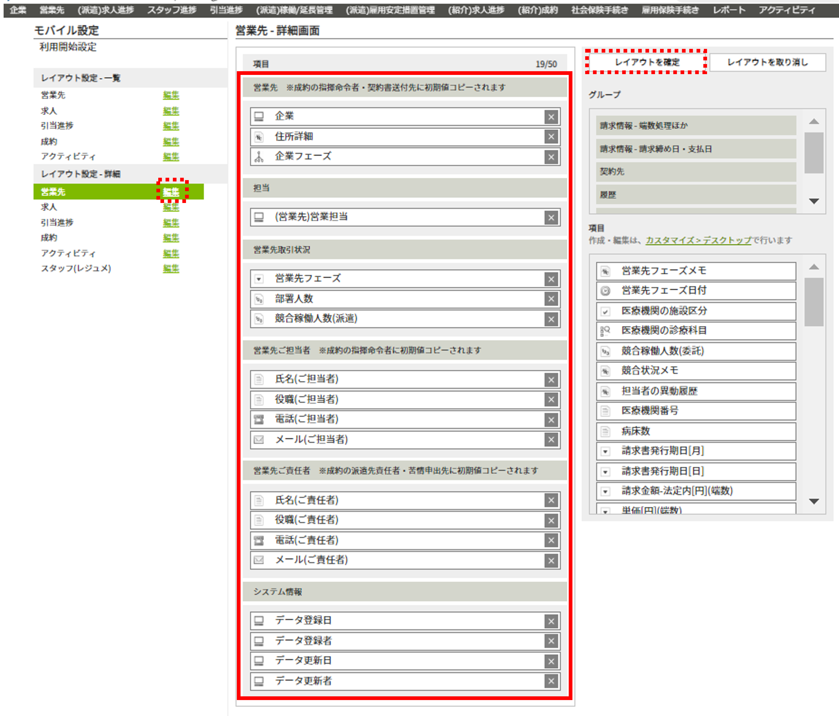Click the 項目 list scrollbar thumb
Image resolution: width=839 pixels, height=716 pixels.
point(814,302)
